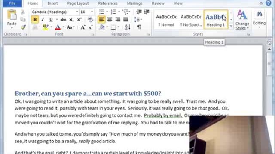Select the Format Painter brush
The height and width of the screenshot is (154, 275).
click(23, 27)
